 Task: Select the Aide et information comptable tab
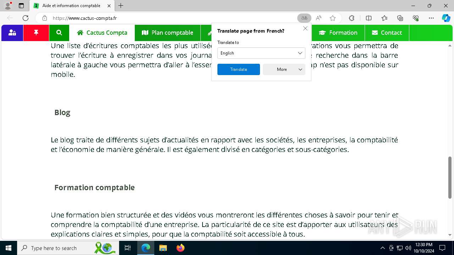point(72,6)
